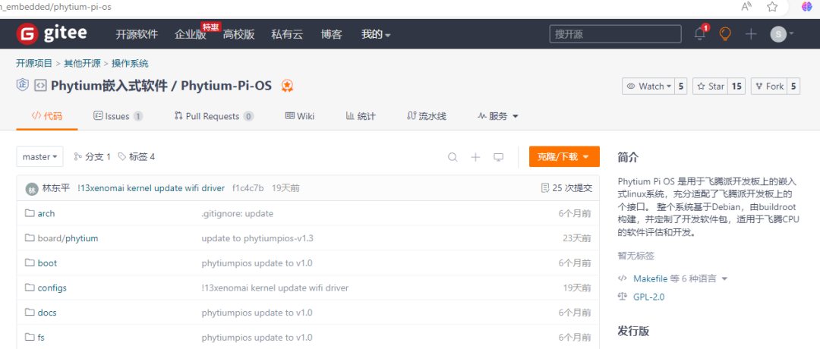820x349 pixels.
Task: View 分支 1 branches
Action: [x=93, y=157]
